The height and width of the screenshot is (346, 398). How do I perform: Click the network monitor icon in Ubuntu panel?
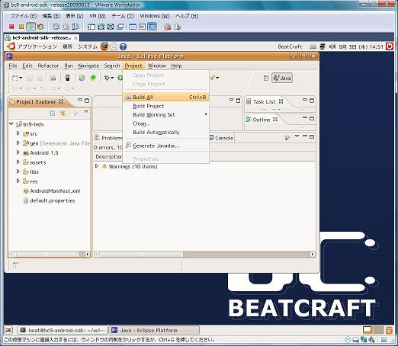point(323,46)
